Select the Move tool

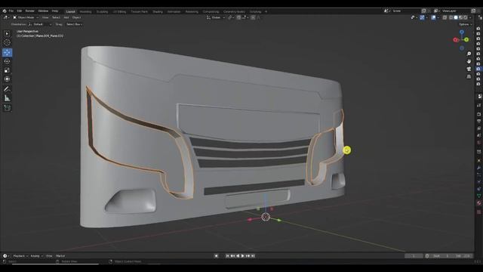[7, 52]
